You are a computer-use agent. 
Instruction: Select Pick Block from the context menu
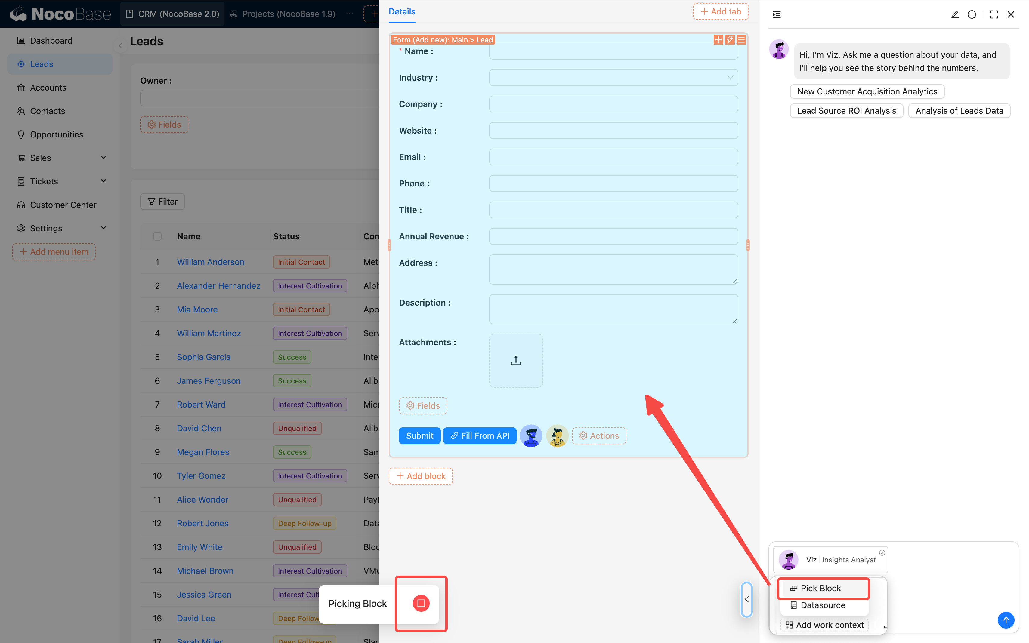pos(823,589)
